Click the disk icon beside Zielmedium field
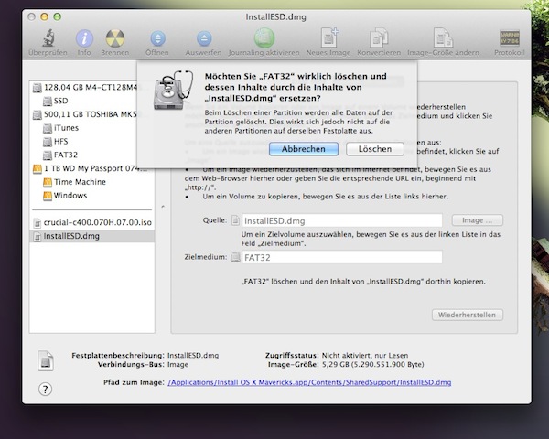The width and height of the screenshot is (549, 439). (236, 257)
